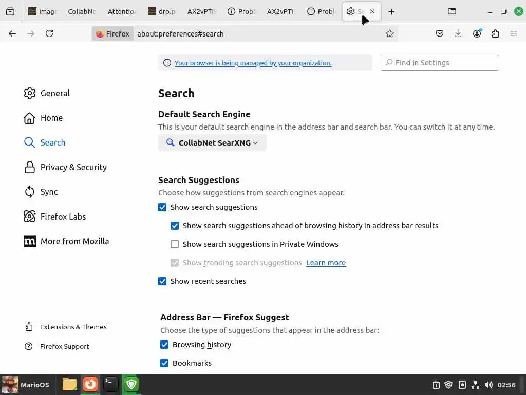Open the Firefox account icon
This screenshot has width=526, height=395.
[x=477, y=33]
